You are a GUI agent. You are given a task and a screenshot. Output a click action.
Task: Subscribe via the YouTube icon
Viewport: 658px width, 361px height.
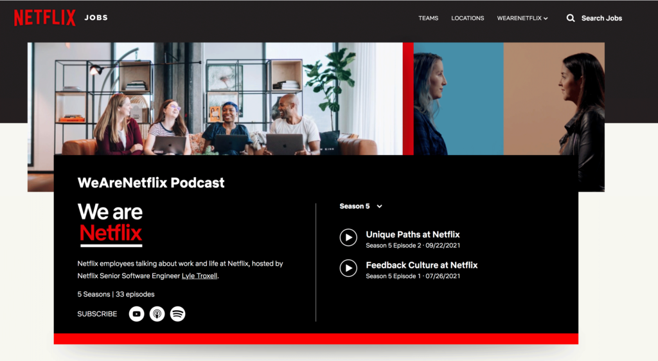136,314
